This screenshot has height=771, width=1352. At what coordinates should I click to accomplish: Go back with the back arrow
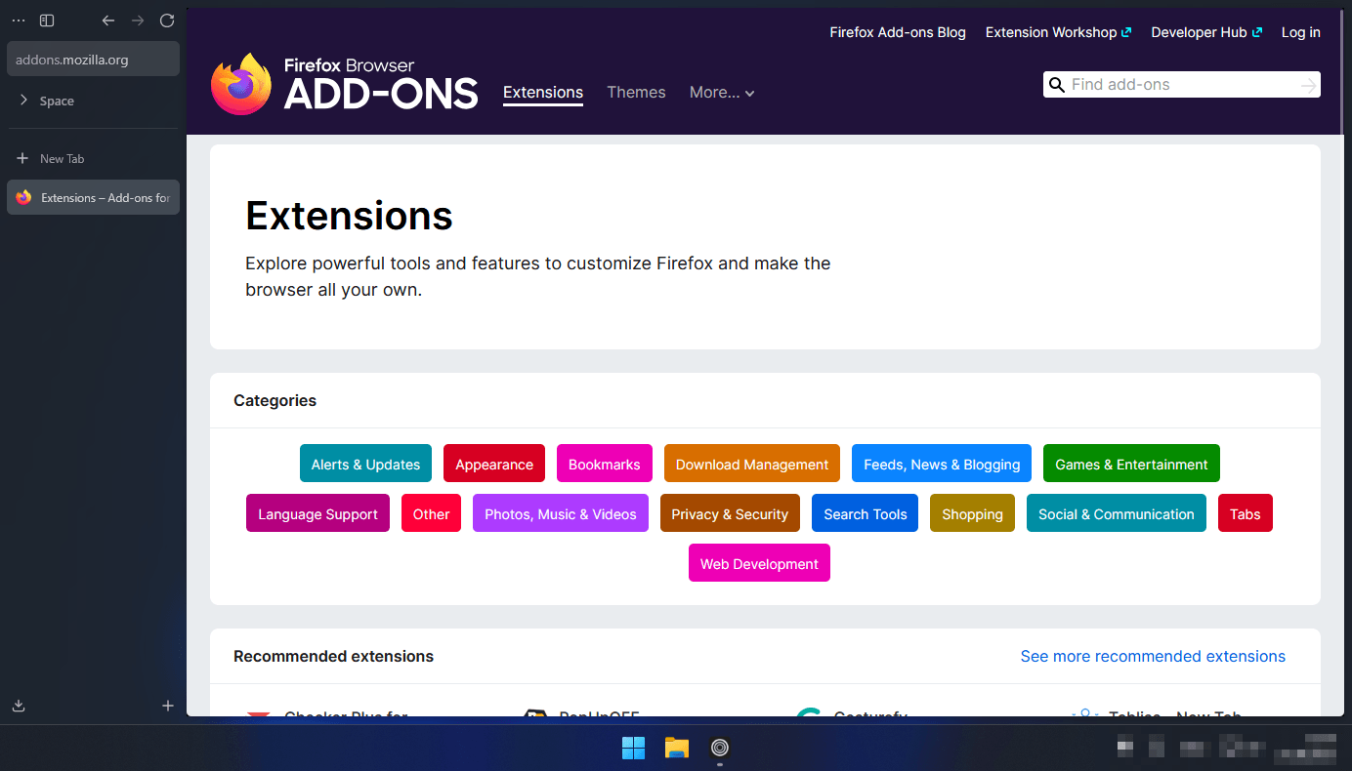(x=108, y=20)
